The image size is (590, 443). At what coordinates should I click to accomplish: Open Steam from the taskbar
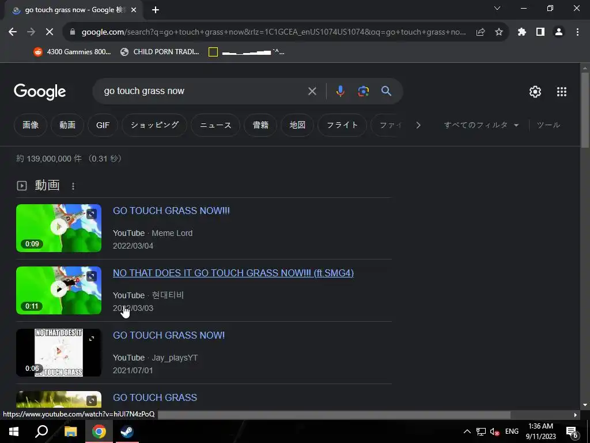coord(127,431)
